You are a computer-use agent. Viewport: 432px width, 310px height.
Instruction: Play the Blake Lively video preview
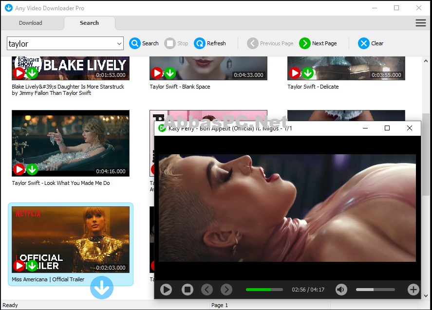pyautogui.click(x=19, y=73)
